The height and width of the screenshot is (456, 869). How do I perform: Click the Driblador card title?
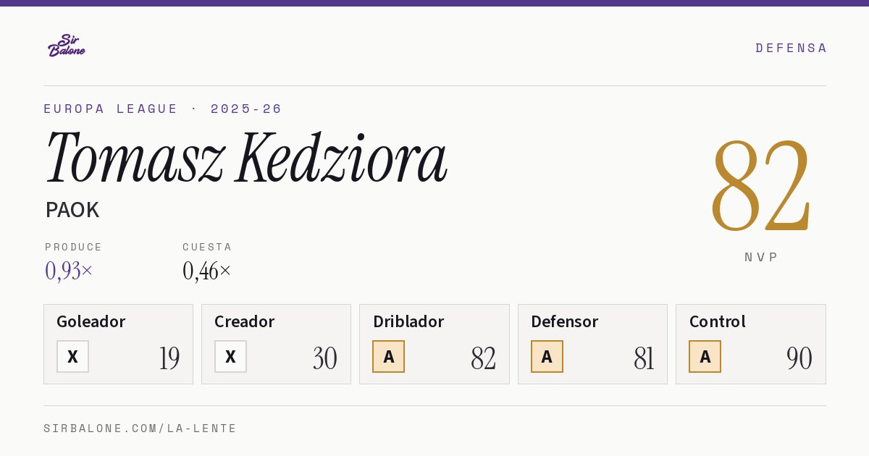(x=408, y=321)
